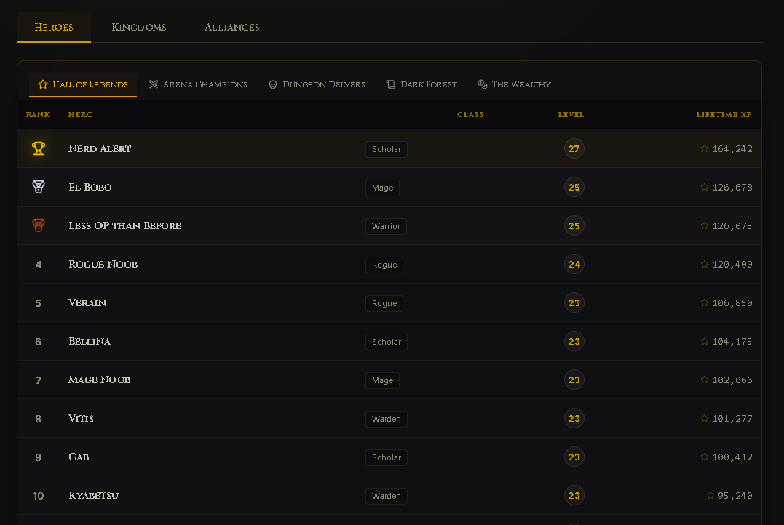
Task: Open the El Bobo hero profile
Action: coord(90,187)
